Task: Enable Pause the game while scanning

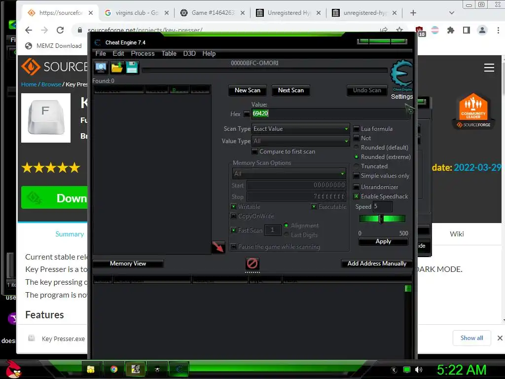Action: [233, 247]
